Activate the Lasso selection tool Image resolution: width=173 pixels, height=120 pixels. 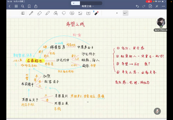(64, 13)
